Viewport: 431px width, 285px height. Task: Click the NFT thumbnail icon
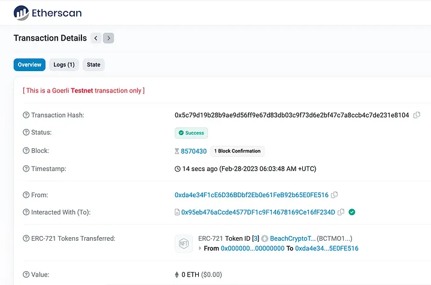(183, 243)
